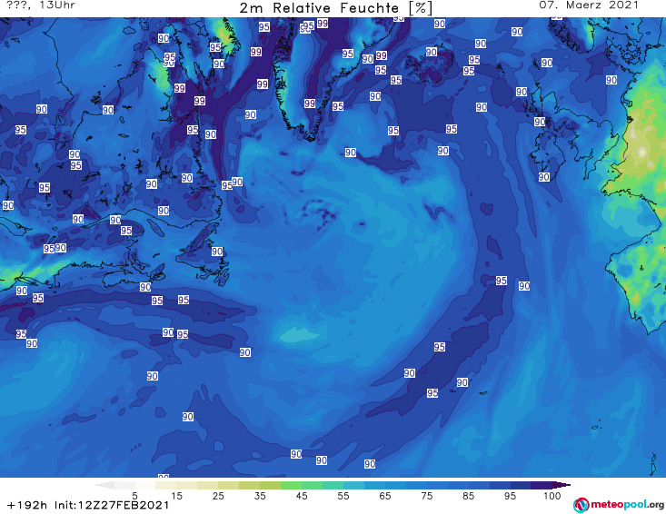
Task: Click the legend value '15'
Action: click(176, 496)
